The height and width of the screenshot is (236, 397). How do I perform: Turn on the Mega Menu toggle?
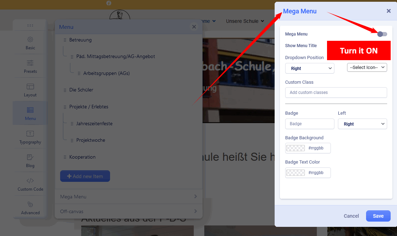coord(382,34)
